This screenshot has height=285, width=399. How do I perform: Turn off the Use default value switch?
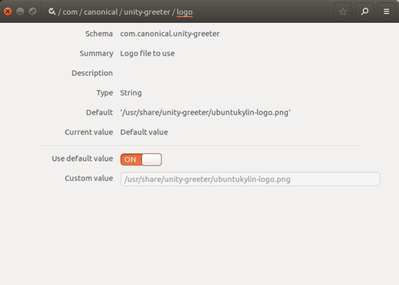click(141, 160)
